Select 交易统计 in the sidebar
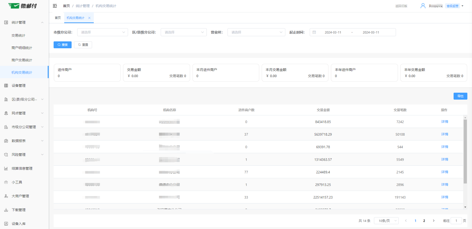472x229 pixels. click(18, 36)
